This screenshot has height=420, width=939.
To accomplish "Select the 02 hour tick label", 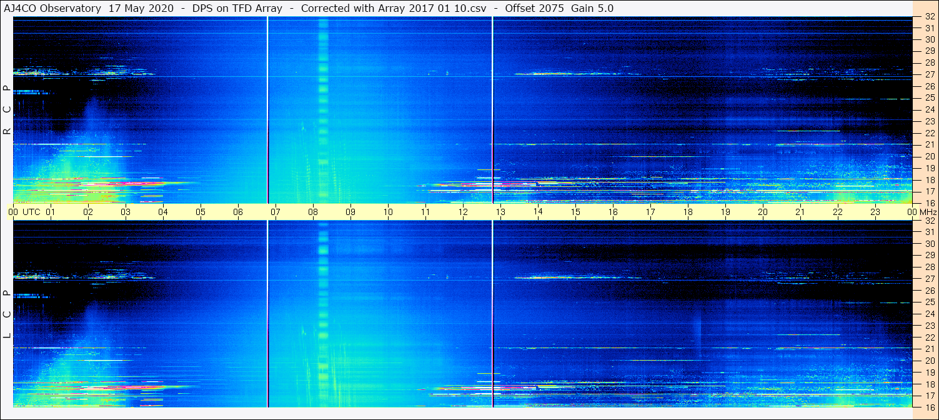I will 88,212.
